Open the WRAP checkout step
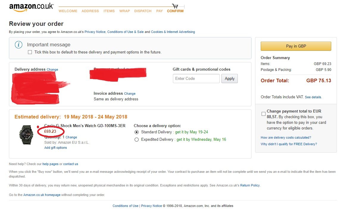 pos(124,11)
